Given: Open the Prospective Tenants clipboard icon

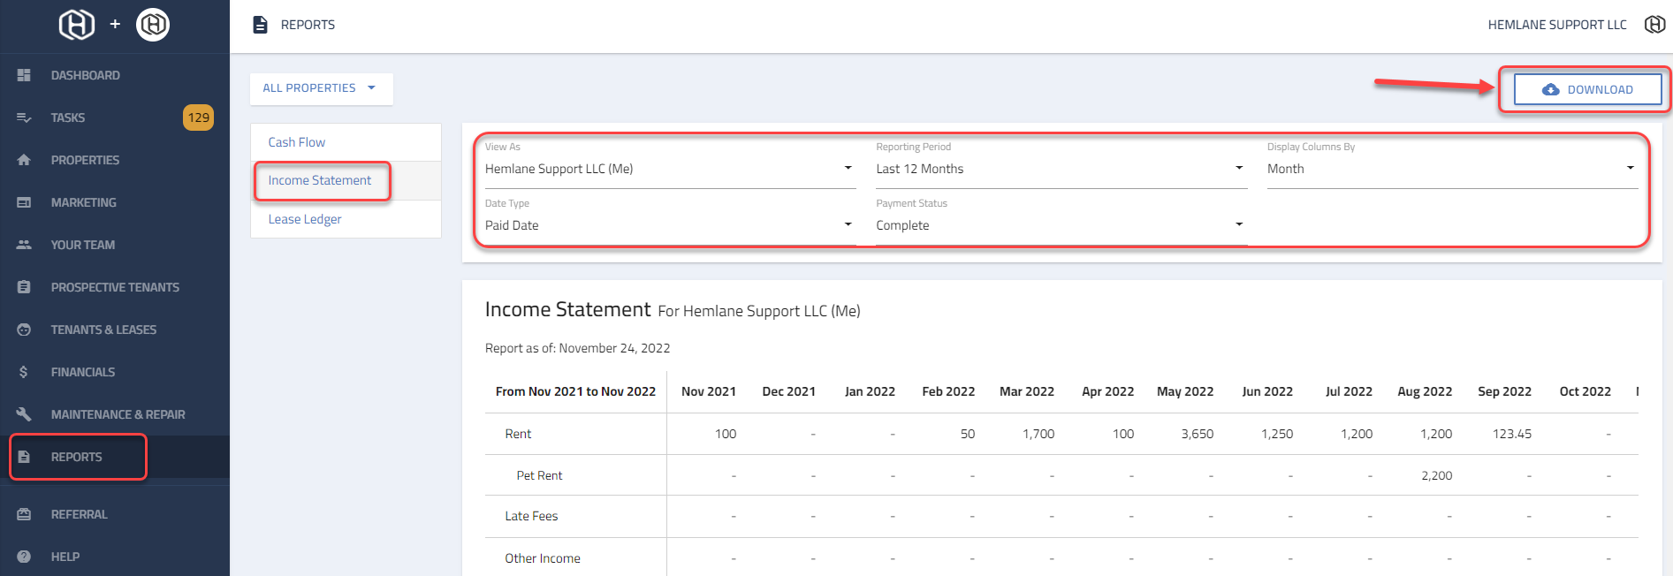Looking at the screenshot, I should point(24,287).
